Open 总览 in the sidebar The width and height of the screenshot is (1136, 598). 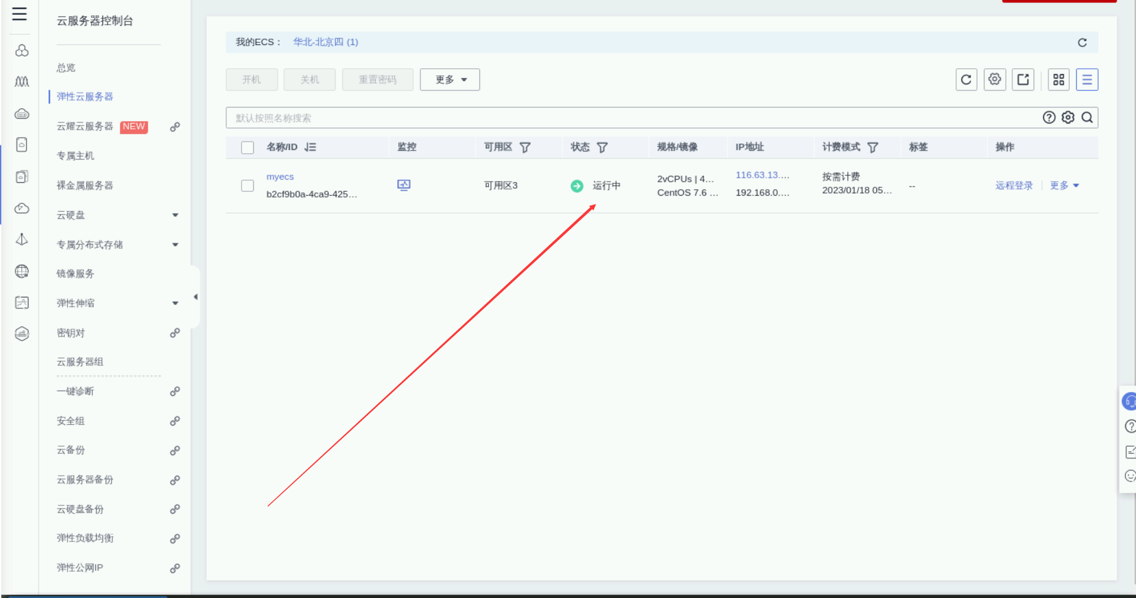[66, 68]
